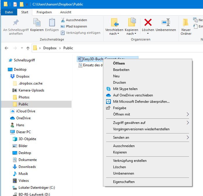The height and width of the screenshot is (196, 203).
Task: Switch to the Ansicht ribbon tab
Action: (65, 12)
